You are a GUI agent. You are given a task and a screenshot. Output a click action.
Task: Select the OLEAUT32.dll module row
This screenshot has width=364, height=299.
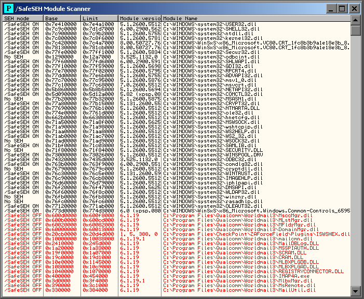177,206
